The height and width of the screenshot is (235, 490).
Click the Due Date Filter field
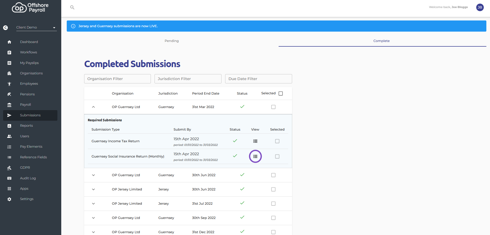click(259, 79)
